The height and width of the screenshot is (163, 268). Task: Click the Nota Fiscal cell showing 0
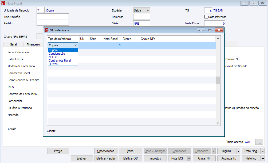pos(112,45)
